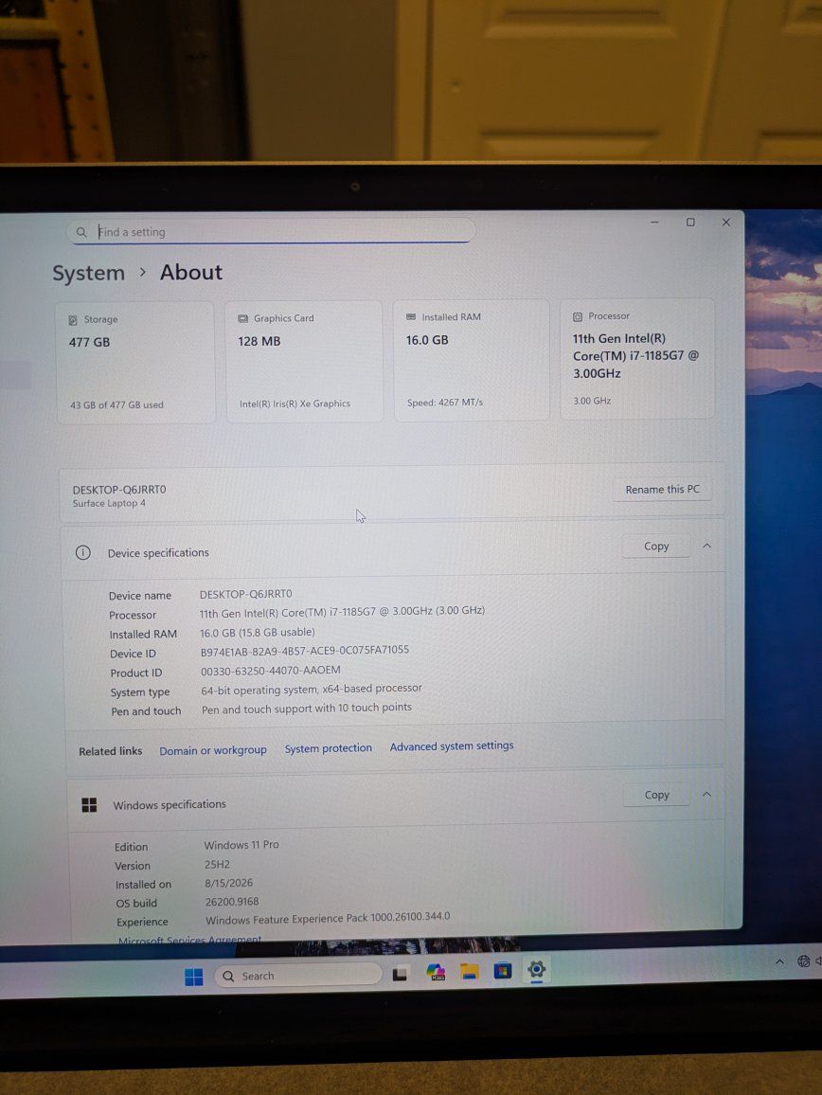
Task: Click the taskbar Search box
Action: tap(299, 976)
